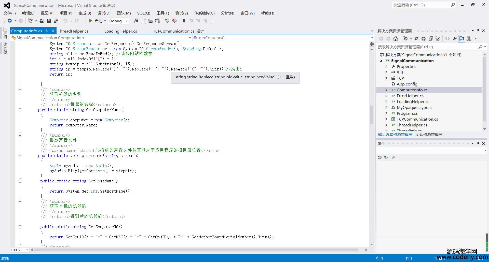Collapse the GetComputerName method outline

[20, 110]
